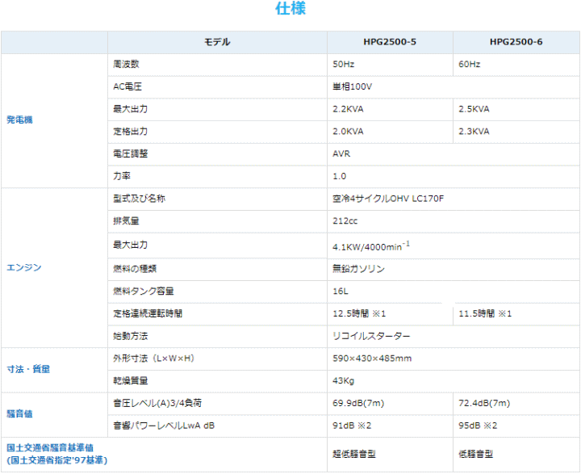Select the 超低騒音型 value
This screenshot has height=474, width=581.
coord(354,454)
